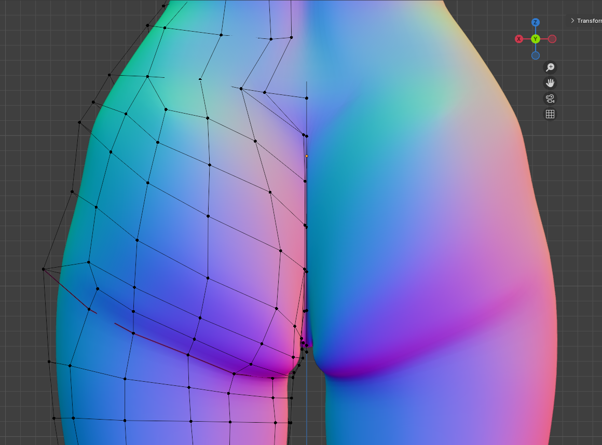Click the green Y axis gizmo handle
The width and height of the screenshot is (602, 445).
536,39
